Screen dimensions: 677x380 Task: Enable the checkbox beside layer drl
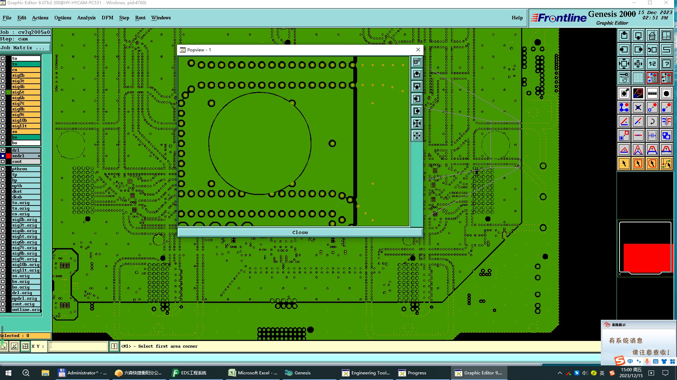click(3, 150)
